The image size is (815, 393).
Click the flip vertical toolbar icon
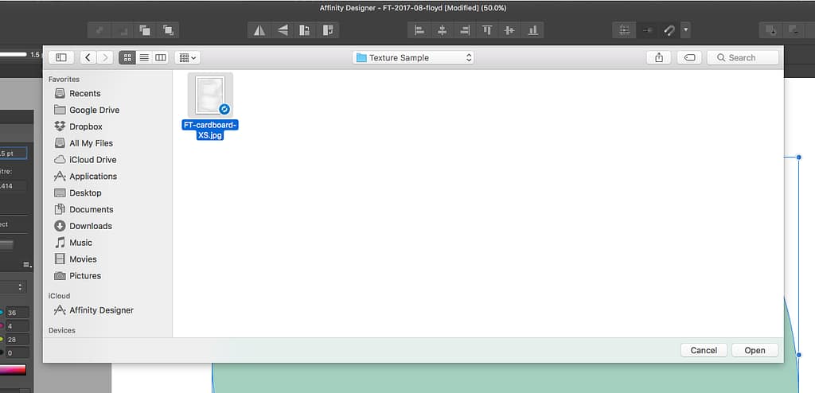(x=283, y=30)
